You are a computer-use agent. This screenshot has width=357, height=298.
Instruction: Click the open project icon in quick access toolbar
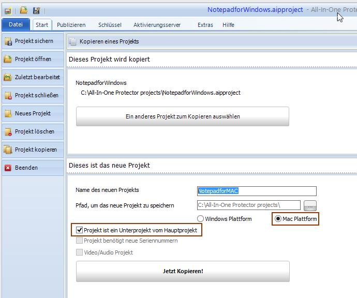tap(24, 10)
